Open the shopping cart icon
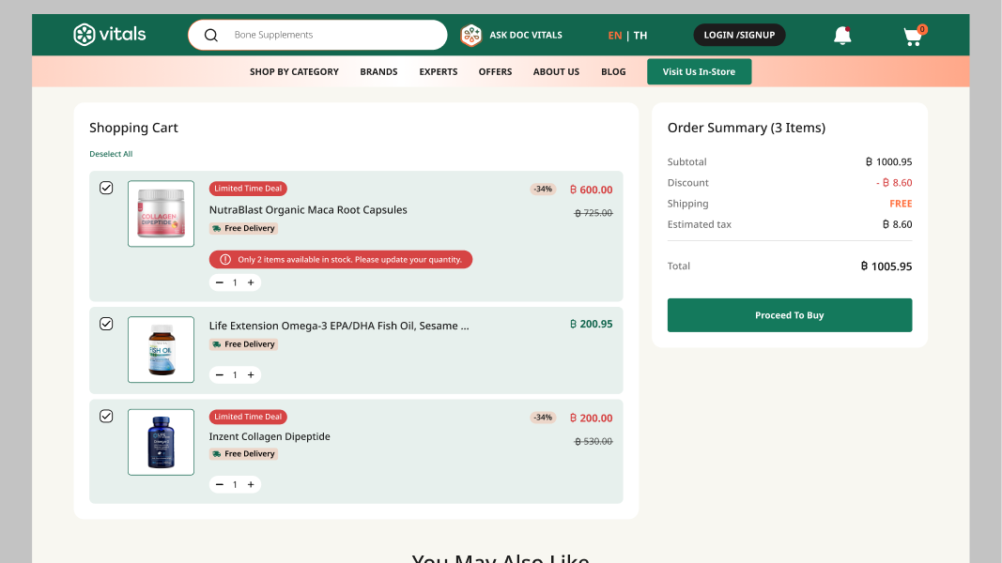 pos(915,36)
